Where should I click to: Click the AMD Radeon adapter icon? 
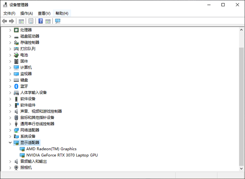pos(22,149)
